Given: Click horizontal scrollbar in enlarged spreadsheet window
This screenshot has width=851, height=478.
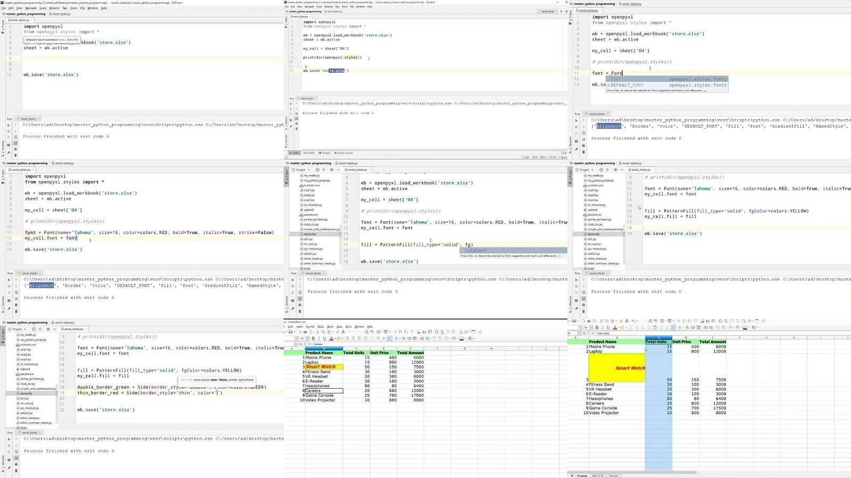Looking at the screenshot, I should point(633,472).
